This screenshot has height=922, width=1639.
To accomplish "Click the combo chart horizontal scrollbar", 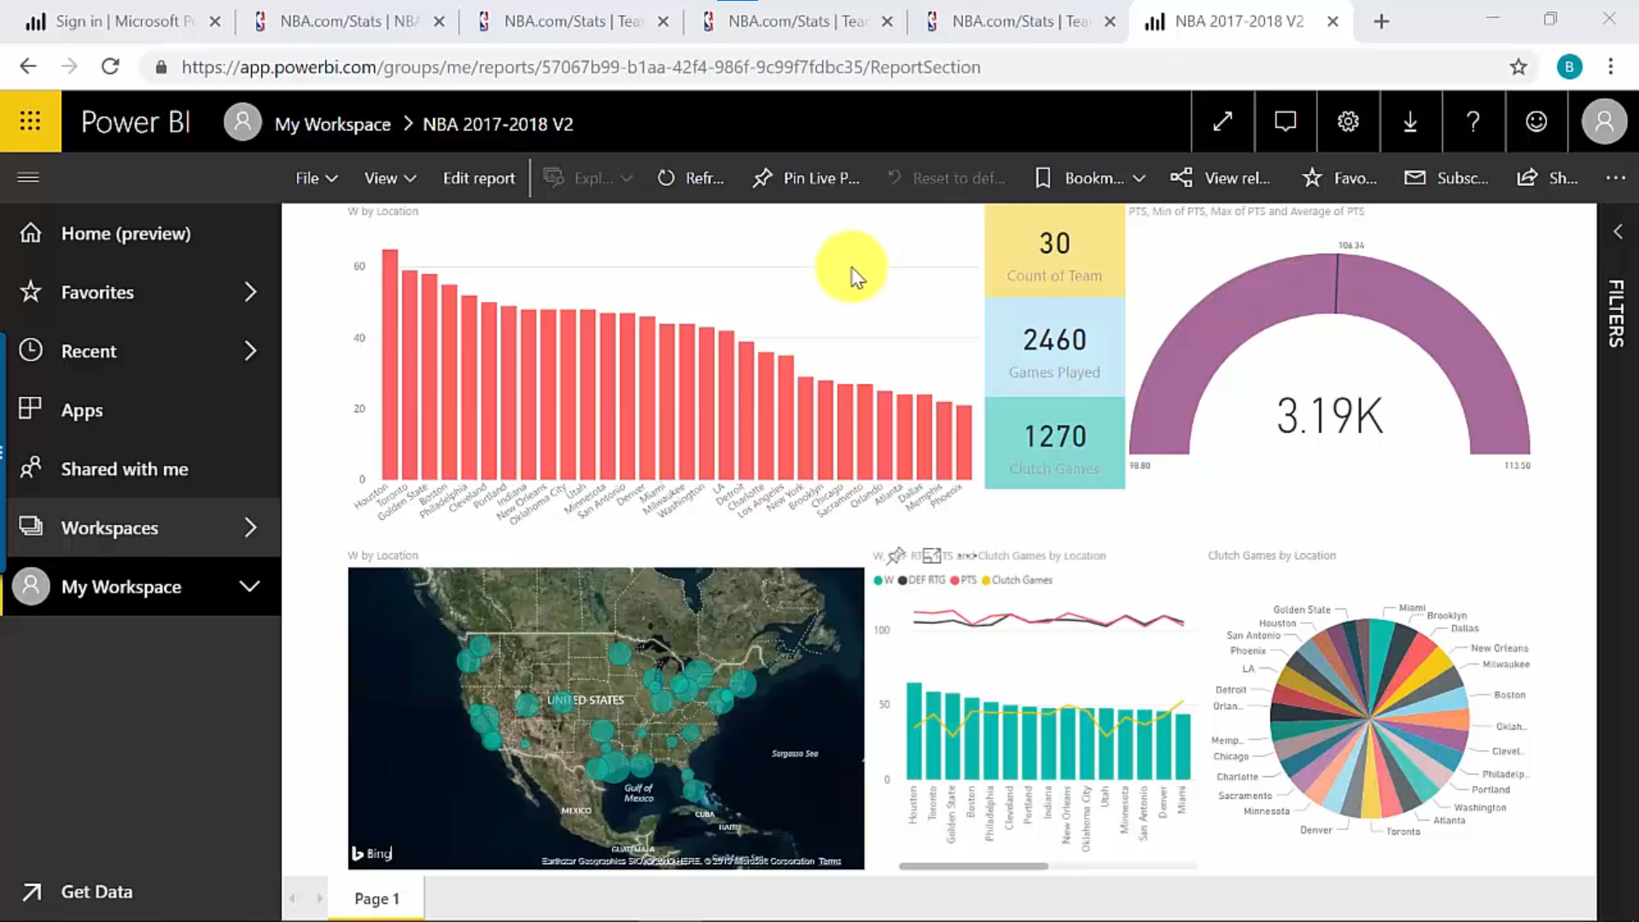I will click(x=973, y=866).
